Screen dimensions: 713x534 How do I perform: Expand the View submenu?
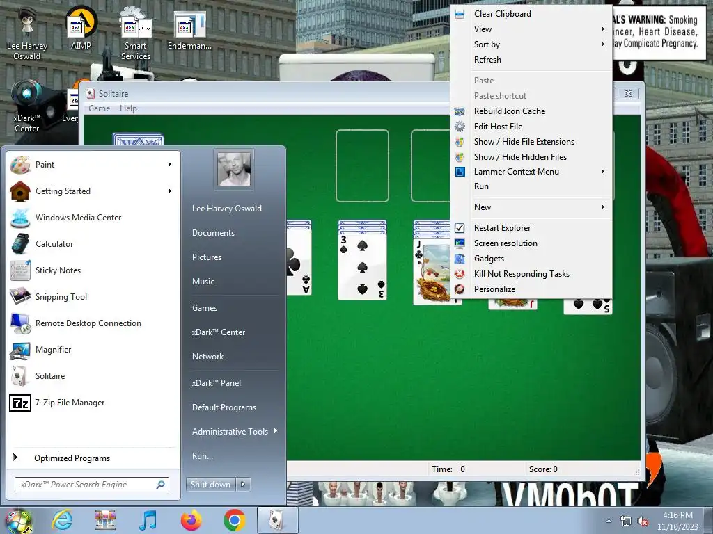[532, 29]
